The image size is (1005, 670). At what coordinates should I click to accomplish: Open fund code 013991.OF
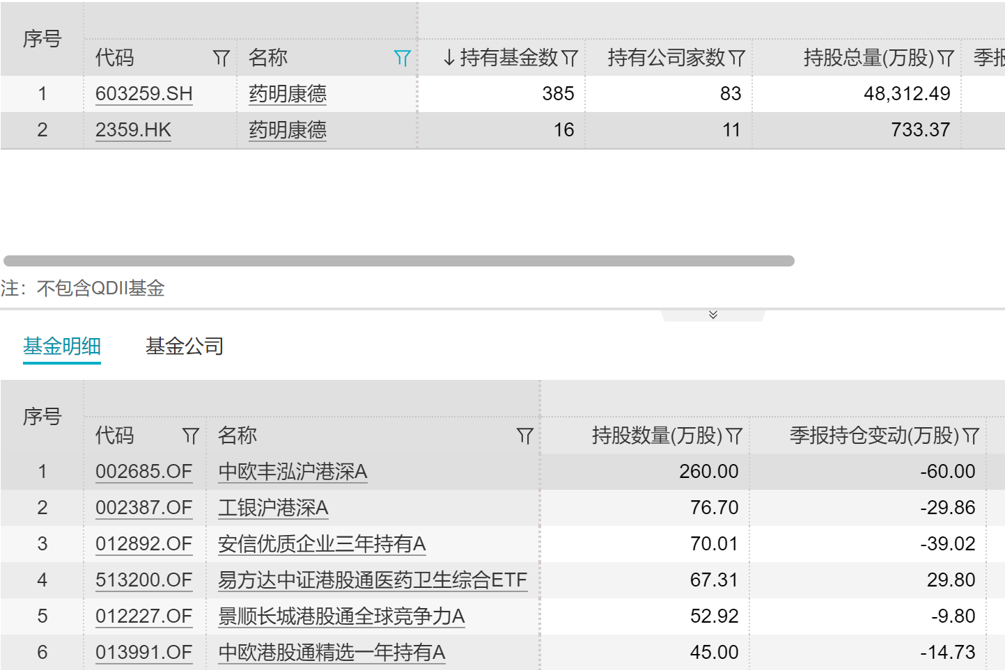pyautogui.click(x=144, y=652)
